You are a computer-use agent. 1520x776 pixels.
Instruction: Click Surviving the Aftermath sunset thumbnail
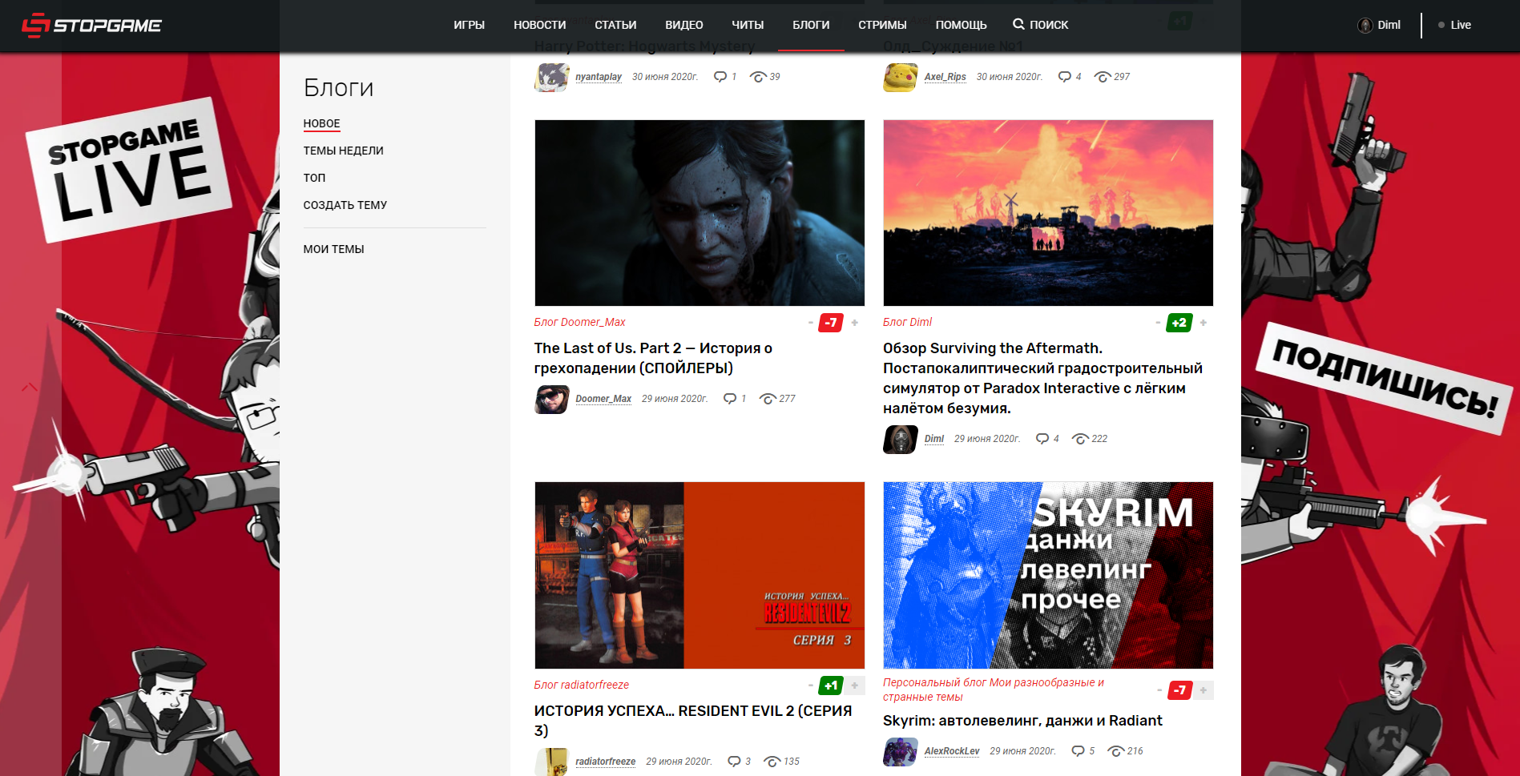pos(1048,213)
